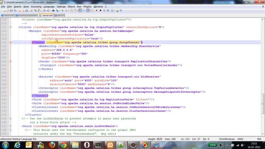Toggle the indent guide toolbar button

click(x=88, y=10)
